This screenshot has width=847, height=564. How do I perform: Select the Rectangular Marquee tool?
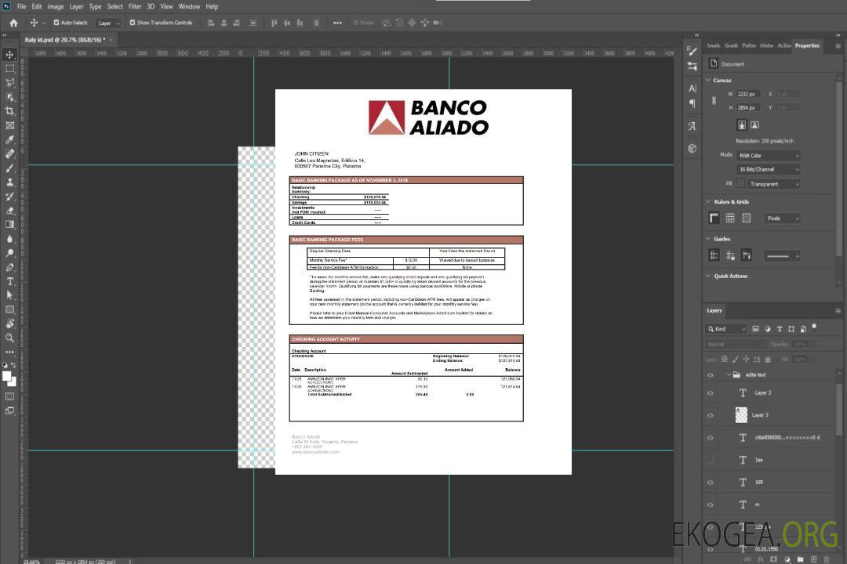click(9, 69)
